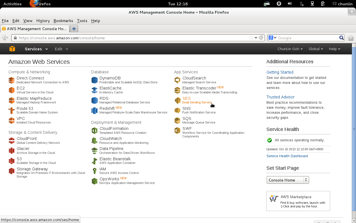
Task: Open the Console Home start page selector
Action: [x=288, y=180]
